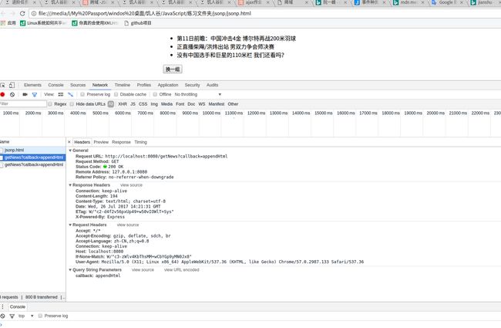Open the Audits panel tab
Screen dimensions: 501x328
212,85
